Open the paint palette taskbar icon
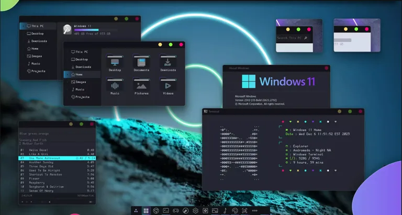 (235, 211)
